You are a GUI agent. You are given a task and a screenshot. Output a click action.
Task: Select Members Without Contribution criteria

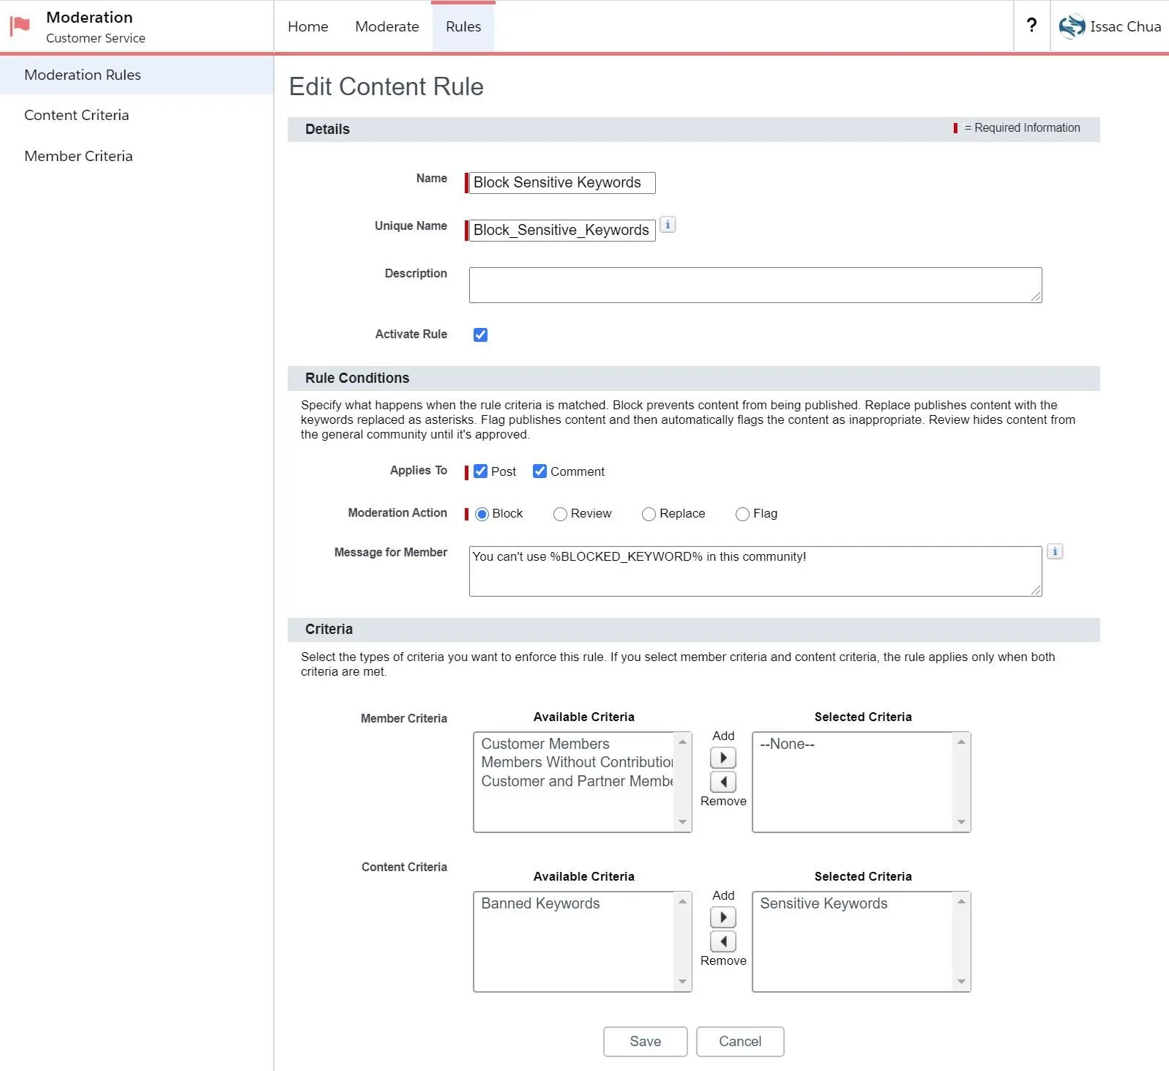(577, 762)
